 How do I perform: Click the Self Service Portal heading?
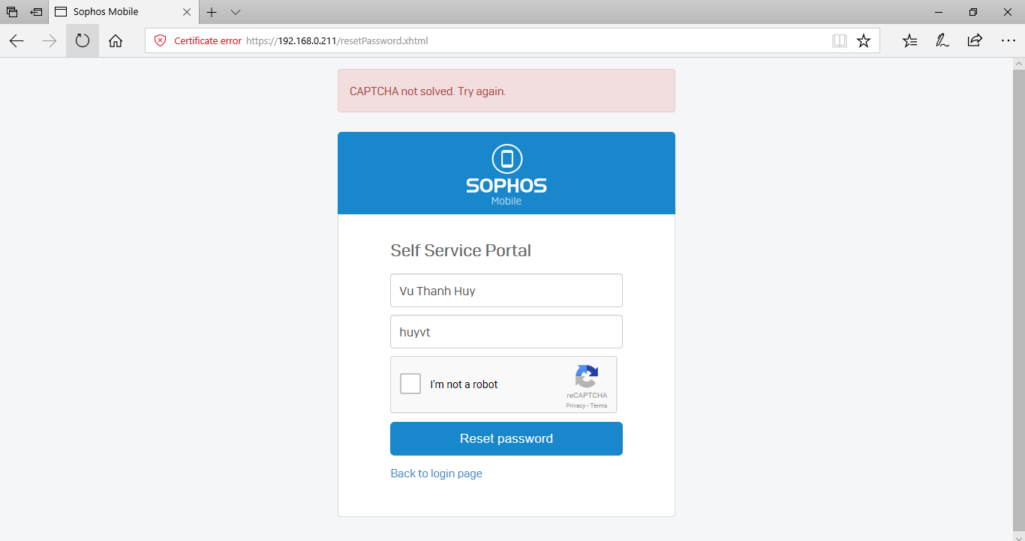tap(461, 250)
